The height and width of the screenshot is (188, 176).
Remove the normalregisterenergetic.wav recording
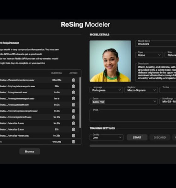(x=73, y=111)
